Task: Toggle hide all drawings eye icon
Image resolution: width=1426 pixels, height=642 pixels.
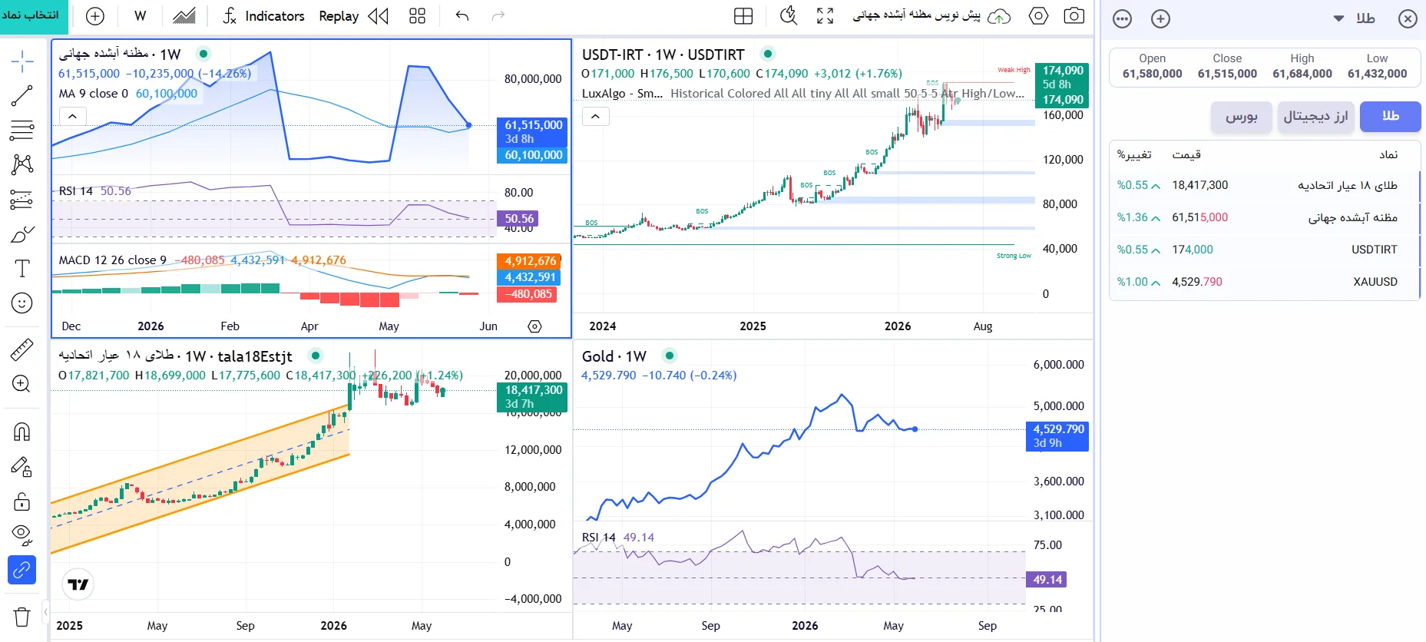Action: point(22,534)
